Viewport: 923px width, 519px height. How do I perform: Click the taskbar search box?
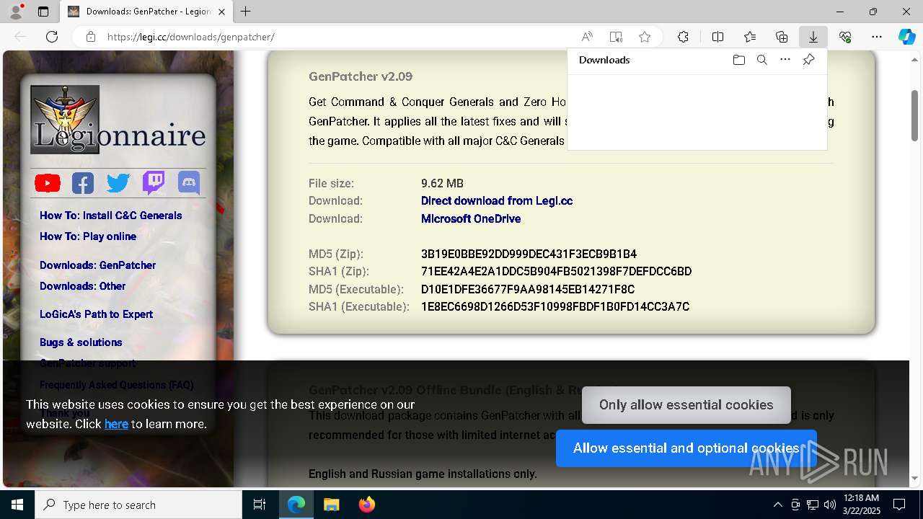pyautogui.click(x=138, y=505)
